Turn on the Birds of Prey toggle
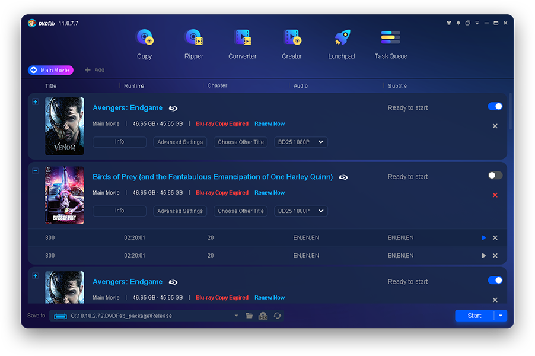This screenshot has height=356, width=535. [x=495, y=175]
